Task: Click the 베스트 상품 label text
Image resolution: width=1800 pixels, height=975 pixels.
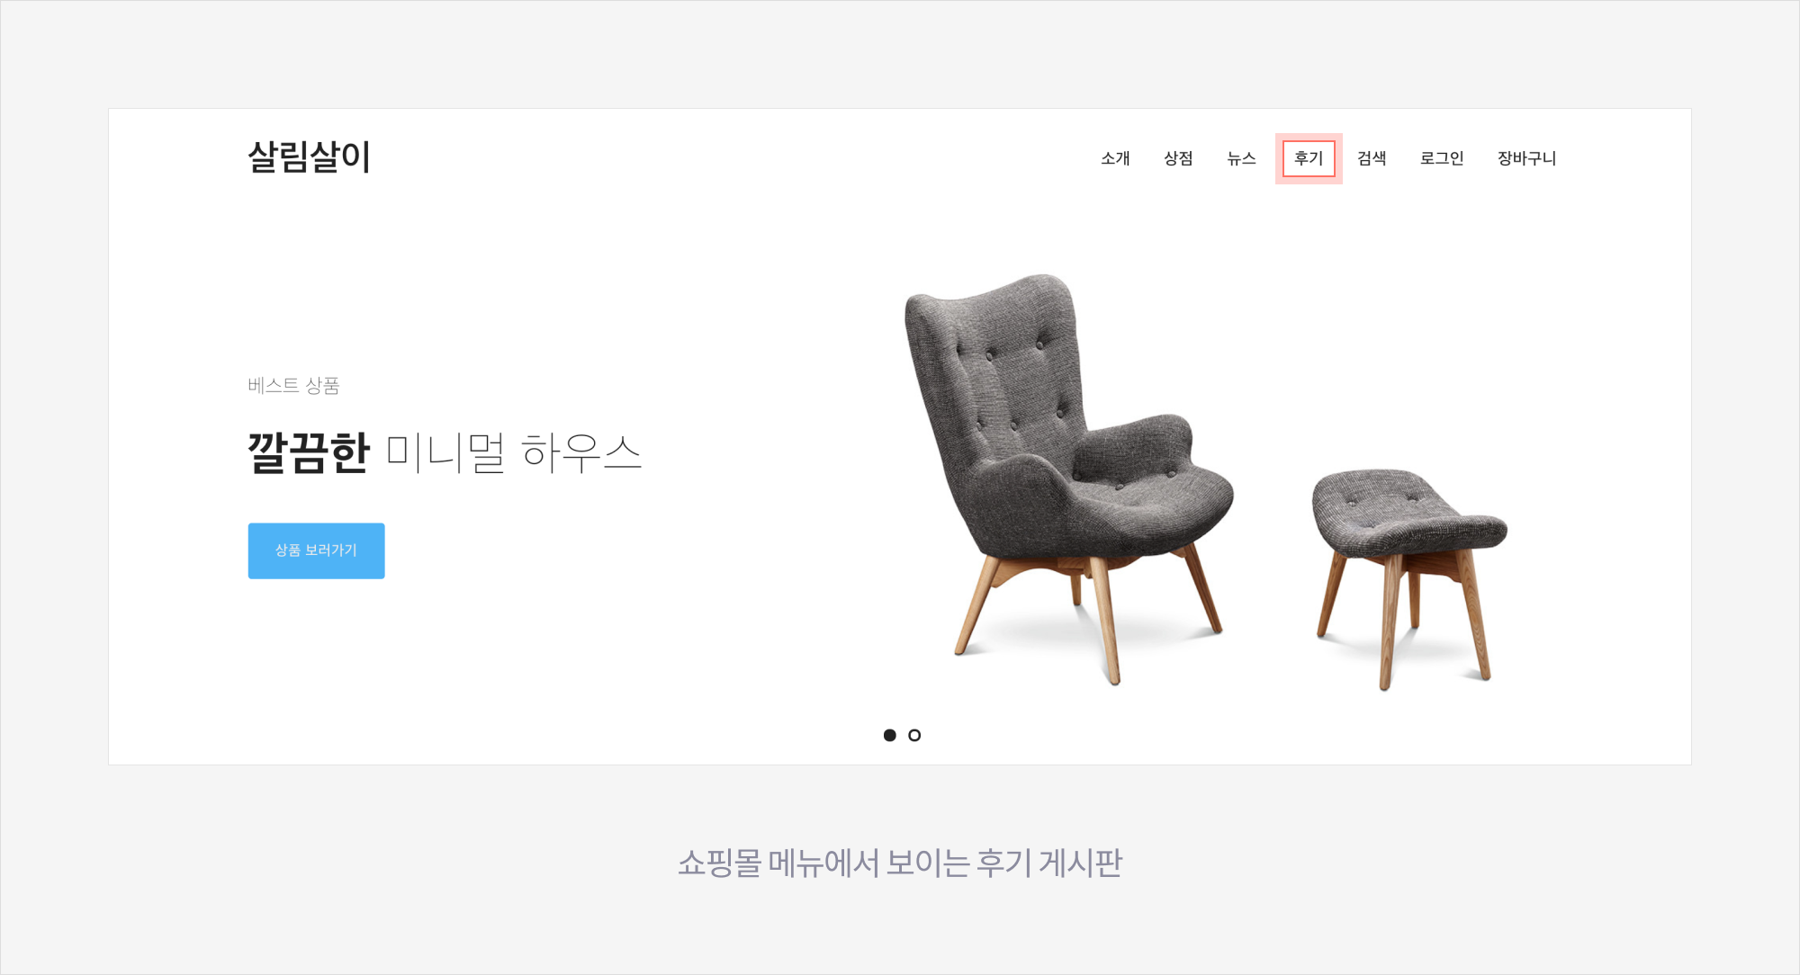Action: (x=293, y=385)
